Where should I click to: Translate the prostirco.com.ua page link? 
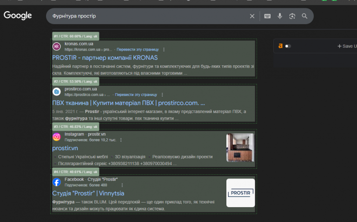136,95
